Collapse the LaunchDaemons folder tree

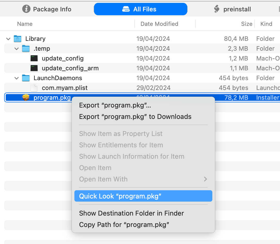coord(16,78)
